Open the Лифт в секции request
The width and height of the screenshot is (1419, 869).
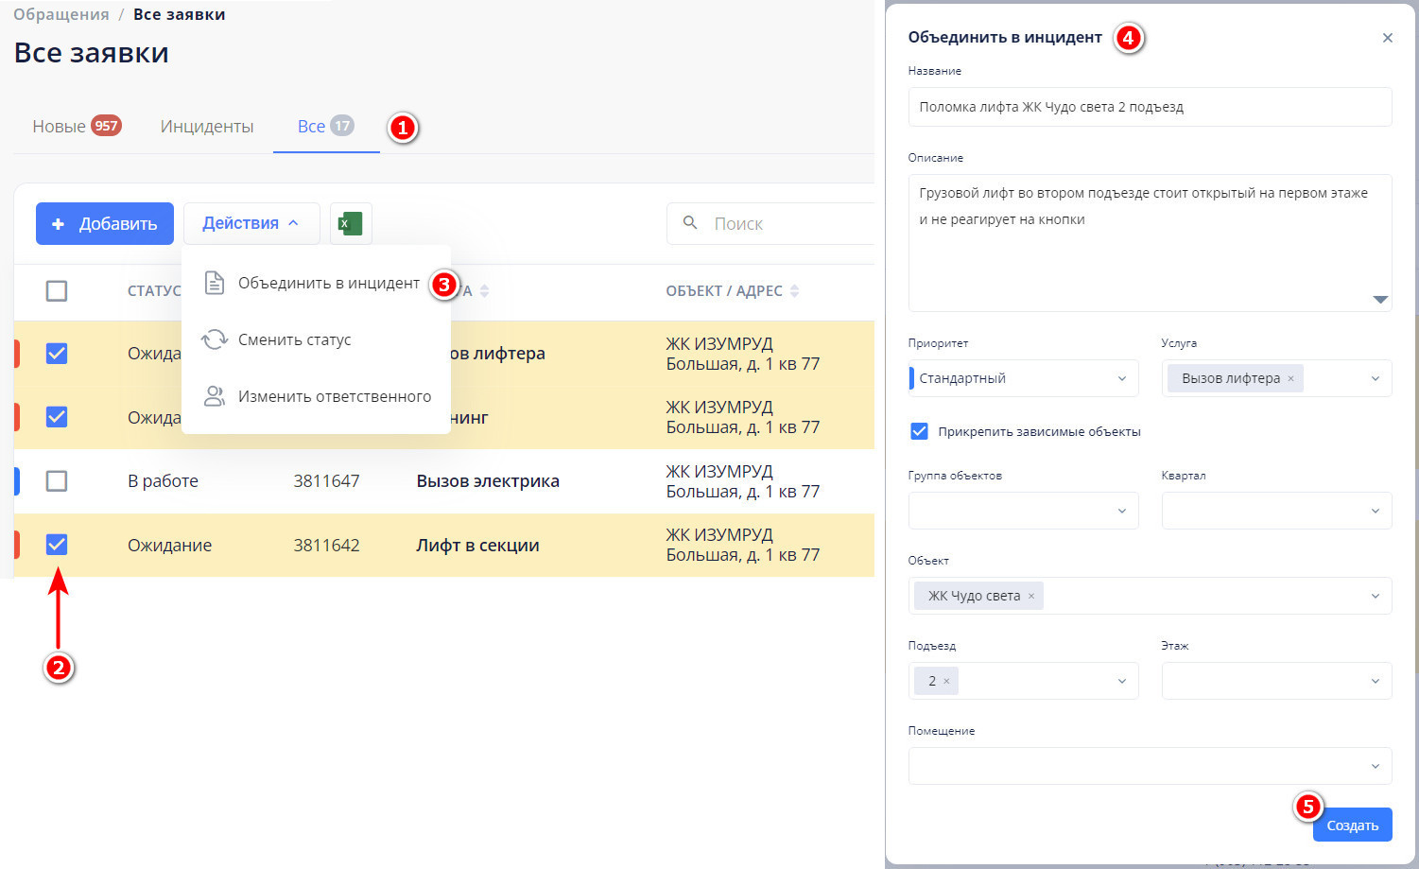[477, 546]
